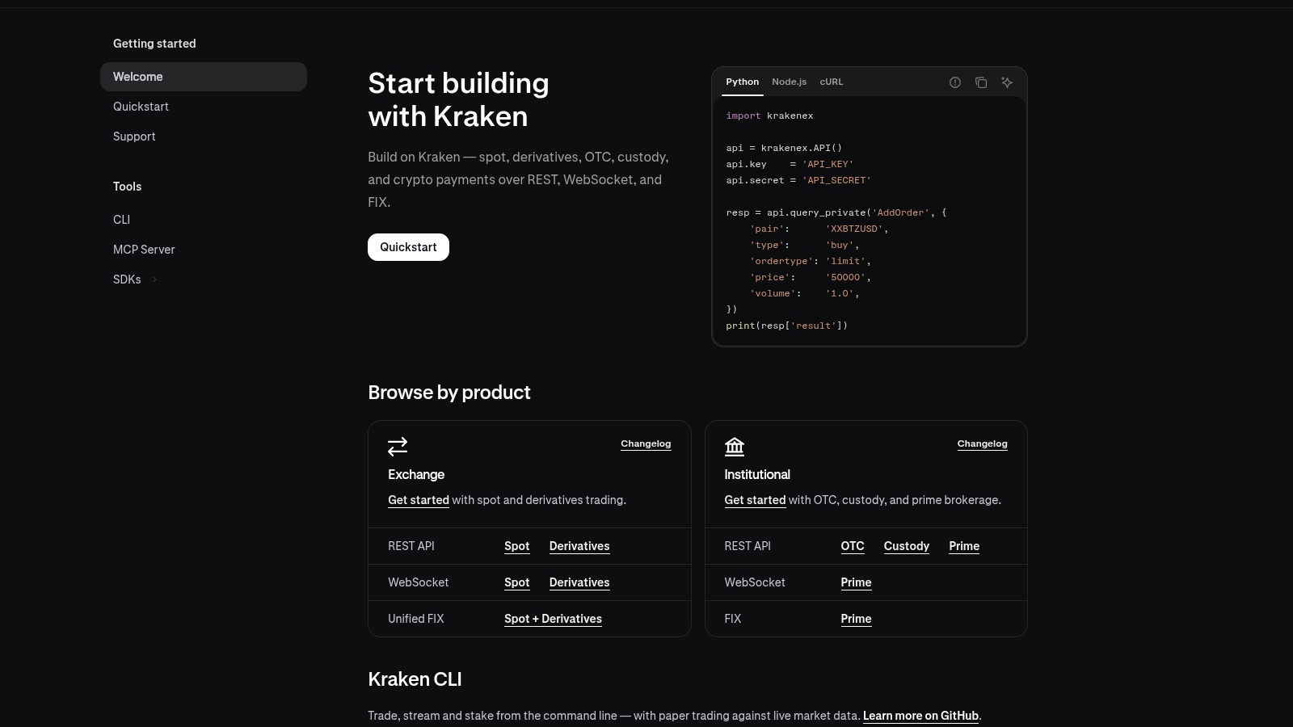Click Get started in Exchange card
This screenshot has height=727, width=1293.
coord(419,500)
